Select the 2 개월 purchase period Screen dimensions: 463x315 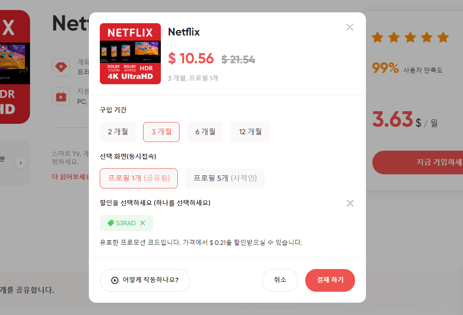118,132
